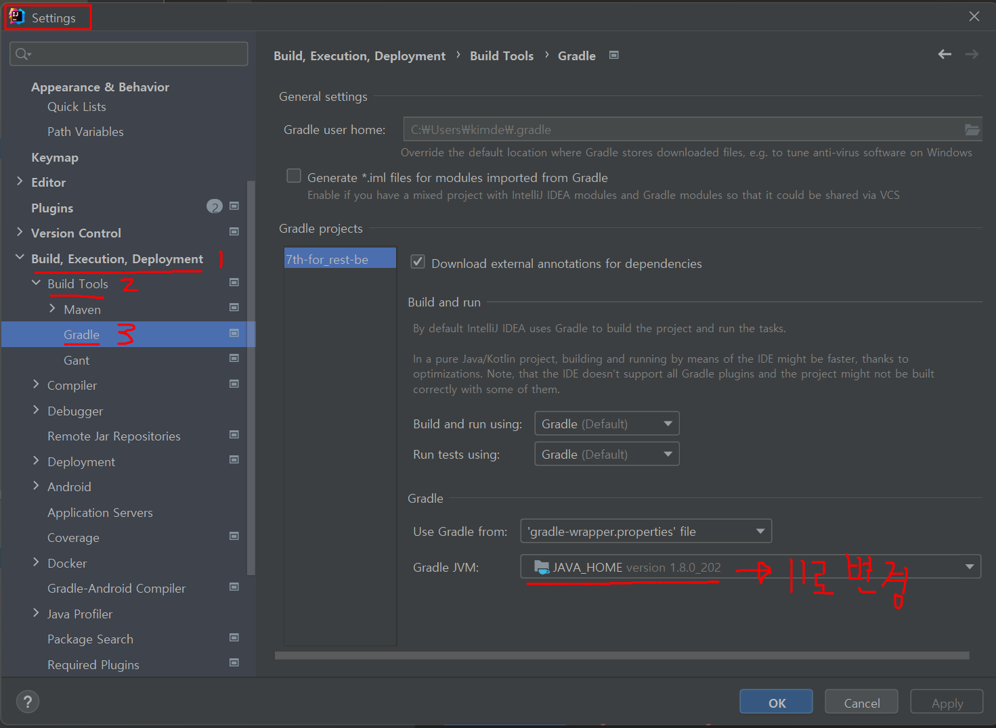This screenshot has width=996, height=728.
Task: Click the help question mark button
Action: click(x=28, y=702)
